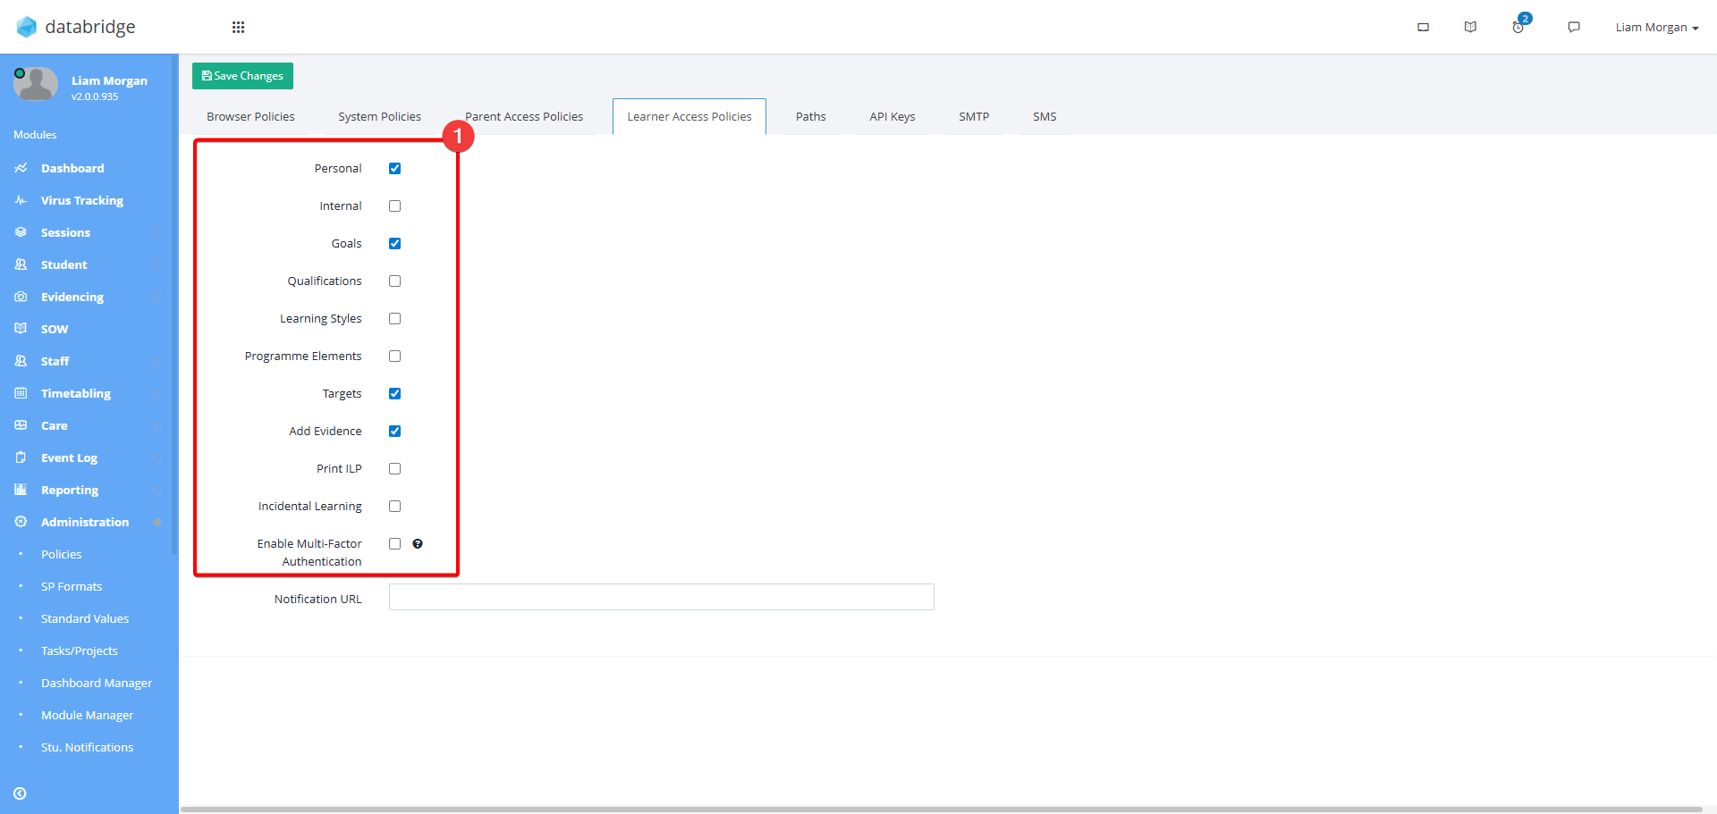Click the Virus Tracking pulse icon
The width and height of the screenshot is (1717, 814).
coord(21,200)
